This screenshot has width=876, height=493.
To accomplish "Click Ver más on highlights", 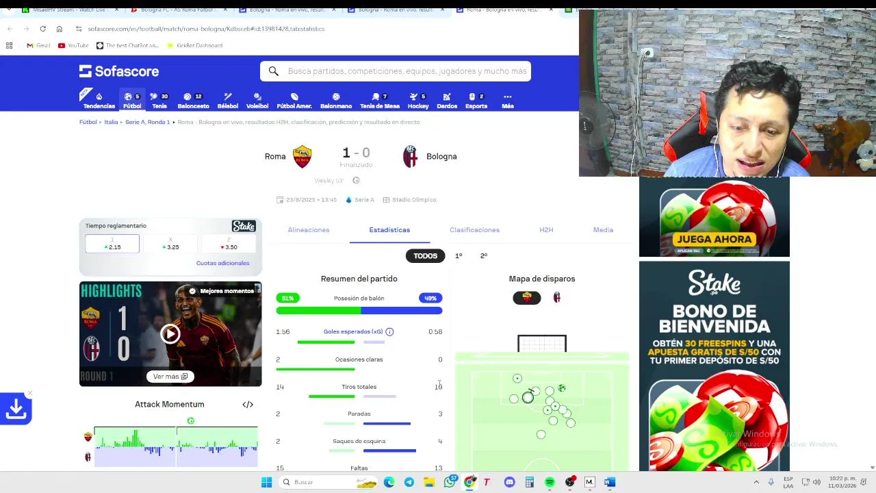I will [x=170, y=377].
